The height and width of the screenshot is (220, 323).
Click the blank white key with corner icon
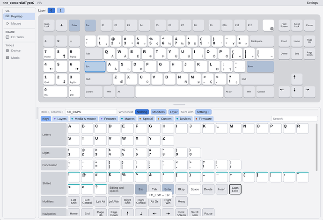(268, 25)
